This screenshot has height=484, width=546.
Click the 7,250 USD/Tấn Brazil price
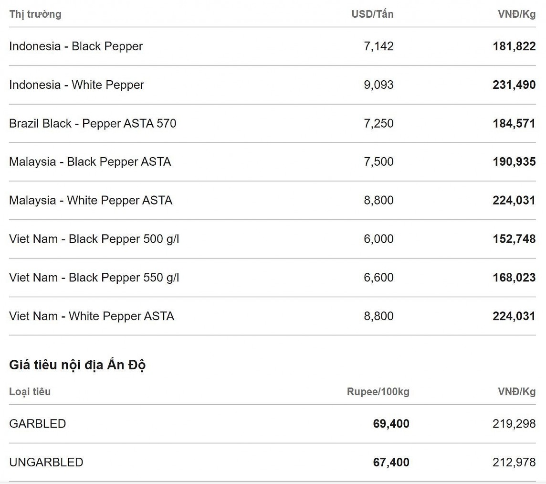tap(378, 124)
